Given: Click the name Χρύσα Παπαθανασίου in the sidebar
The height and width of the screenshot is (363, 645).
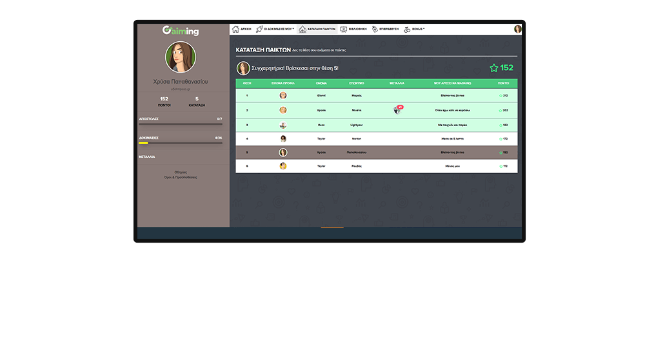Looking at the screenshot, I should point(181,82).
